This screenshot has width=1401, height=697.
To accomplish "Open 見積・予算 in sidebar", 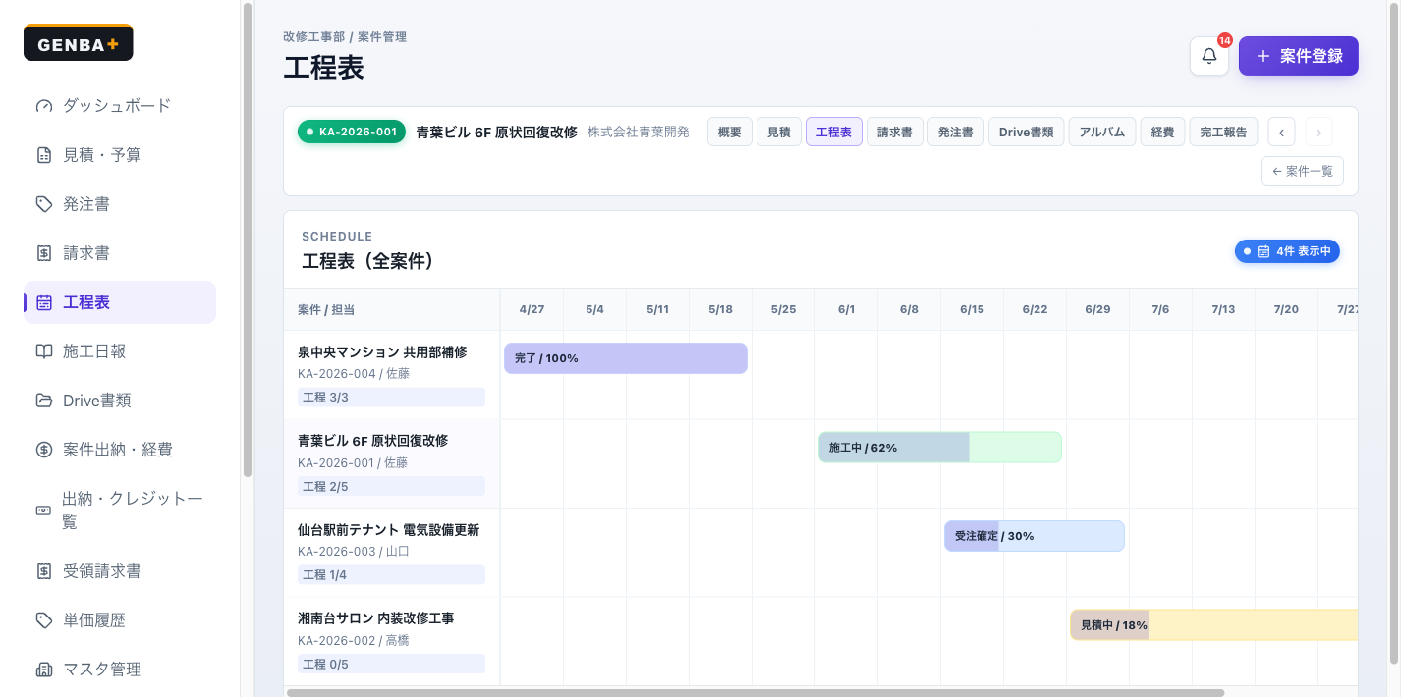I will pos(120,155).
